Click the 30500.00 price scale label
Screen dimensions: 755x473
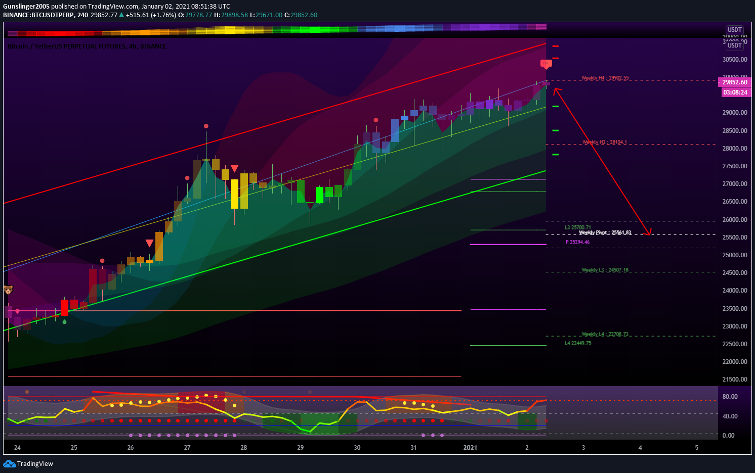point(735,60)
